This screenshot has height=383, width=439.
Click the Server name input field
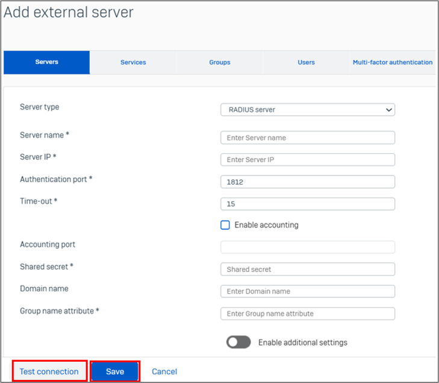307,138
